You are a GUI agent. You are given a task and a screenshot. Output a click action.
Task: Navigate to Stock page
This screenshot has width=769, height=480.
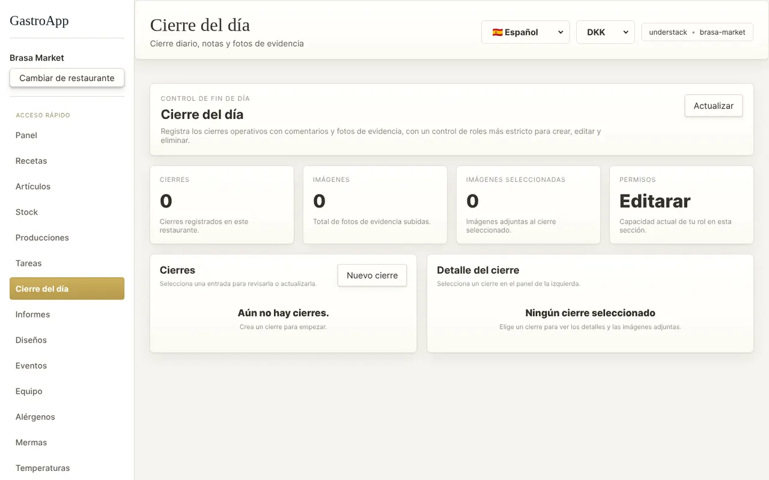tap(67, 212)
